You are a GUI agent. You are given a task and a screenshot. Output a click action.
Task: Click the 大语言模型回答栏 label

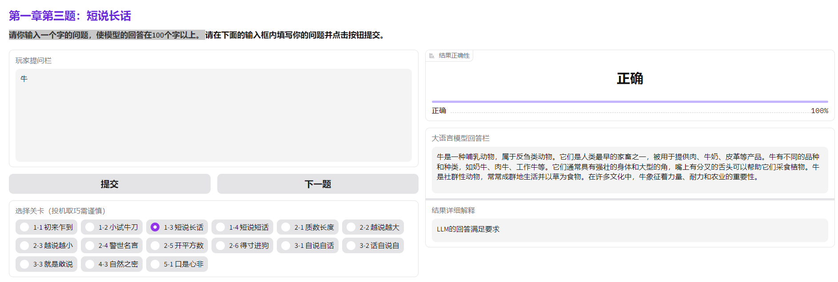pyautogui.click(x=460, y=138)
